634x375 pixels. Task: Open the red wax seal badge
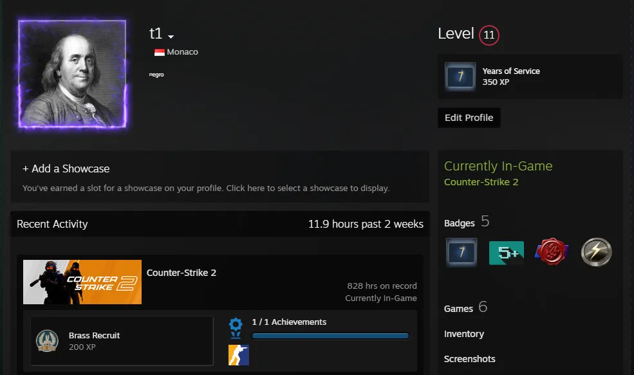pos(551,252)
